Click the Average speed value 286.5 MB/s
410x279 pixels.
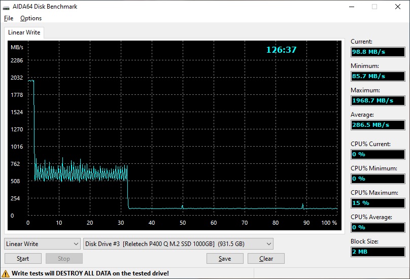point(378,125)
